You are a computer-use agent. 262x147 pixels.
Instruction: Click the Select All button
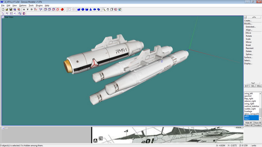pos(248,125)
